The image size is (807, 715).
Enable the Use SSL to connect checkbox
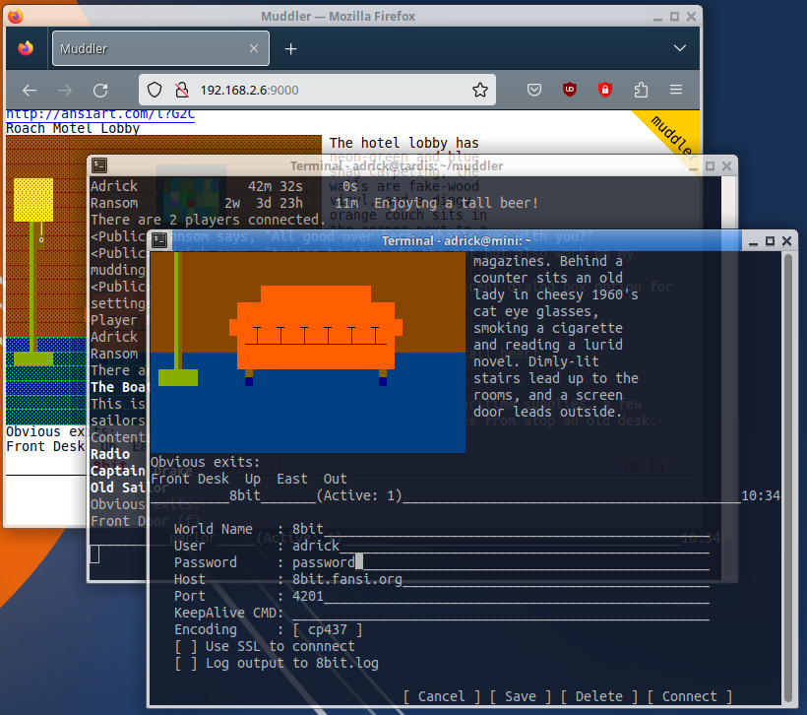pos(186,646)
